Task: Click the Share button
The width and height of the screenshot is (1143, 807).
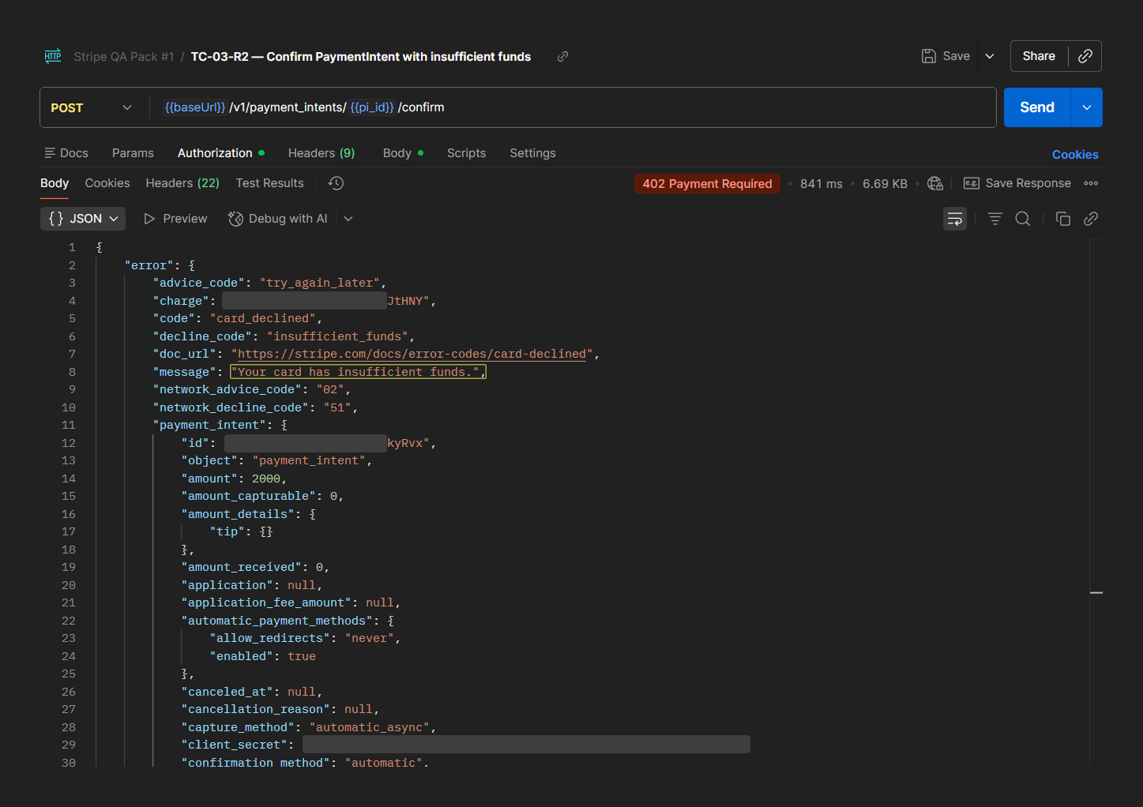Action: pyautogui.click(x=1039, y=56)
